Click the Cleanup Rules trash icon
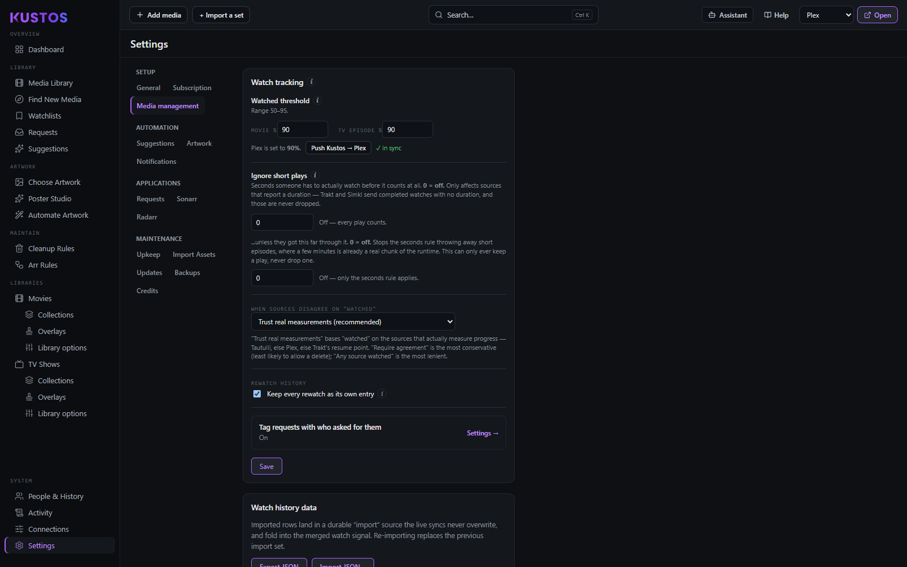The image size is (907, 567). [x=19, y=248]
